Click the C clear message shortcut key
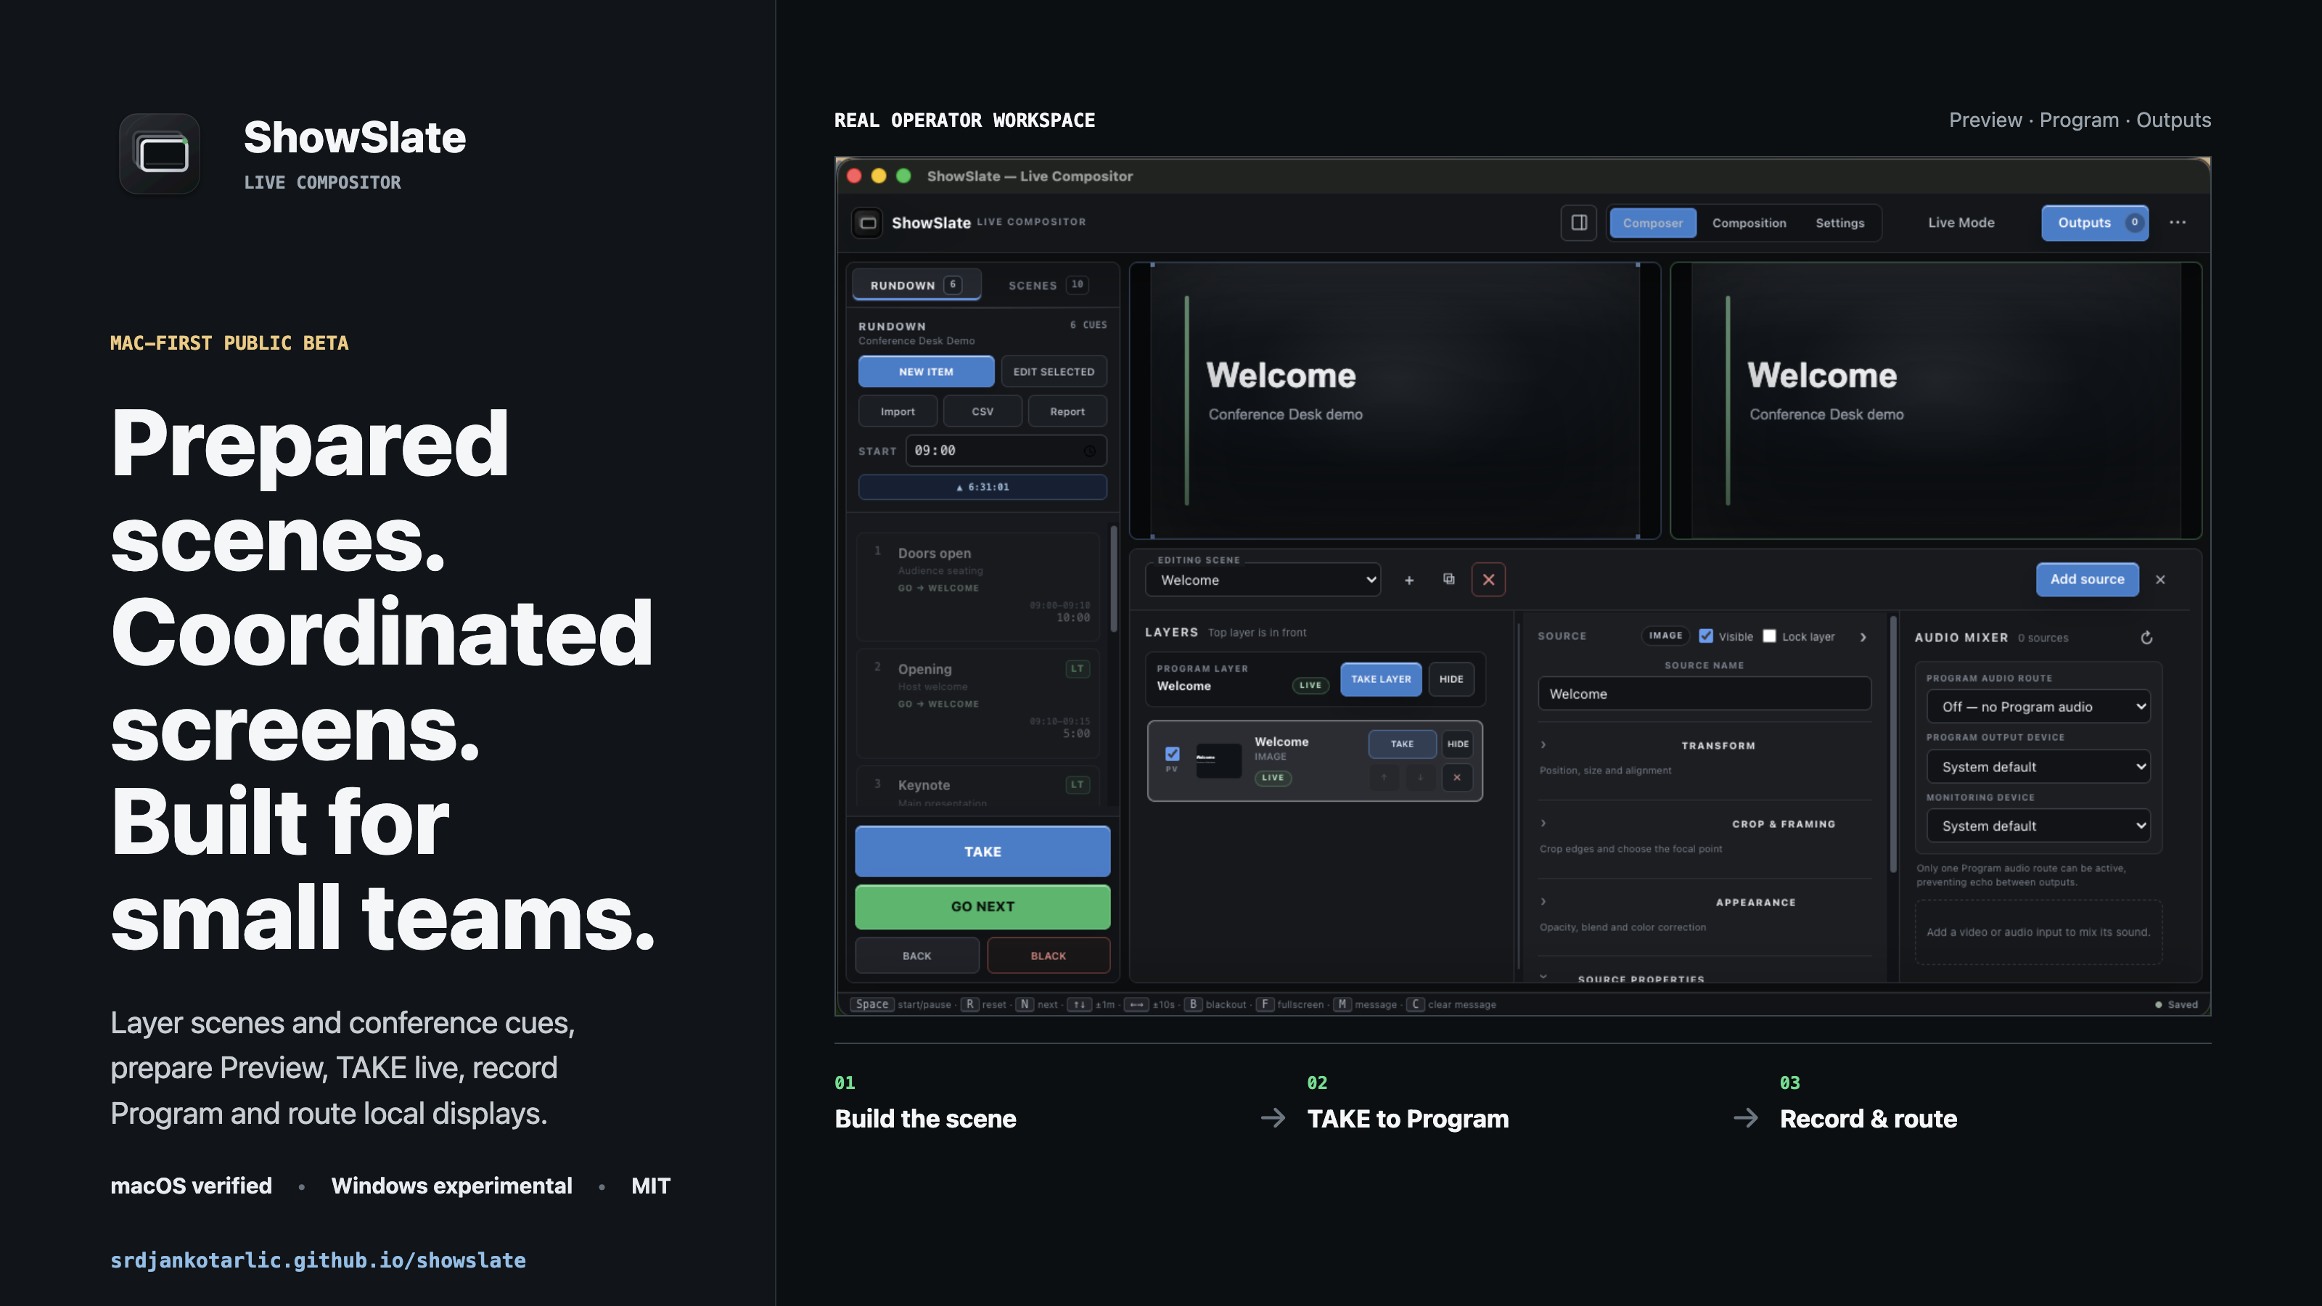This screenshot has height=1306, width=2322. 1415,1004
